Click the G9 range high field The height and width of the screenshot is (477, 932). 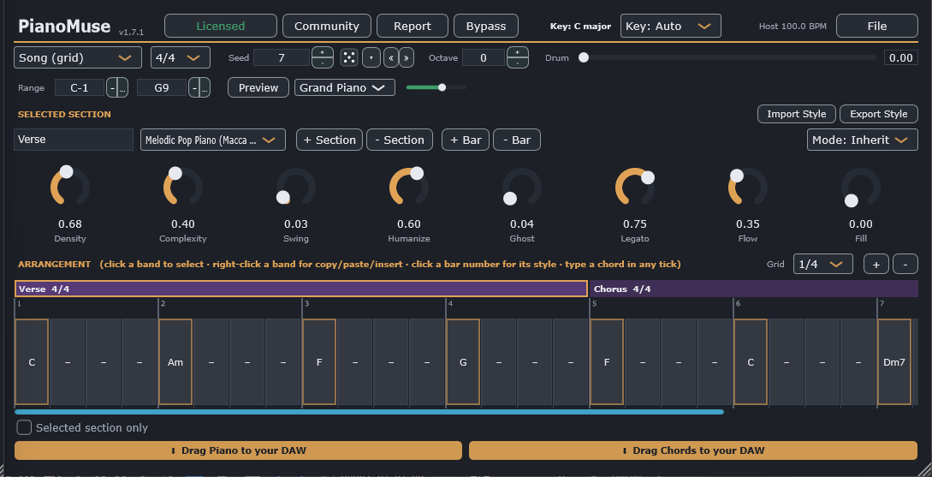point(162,88)
